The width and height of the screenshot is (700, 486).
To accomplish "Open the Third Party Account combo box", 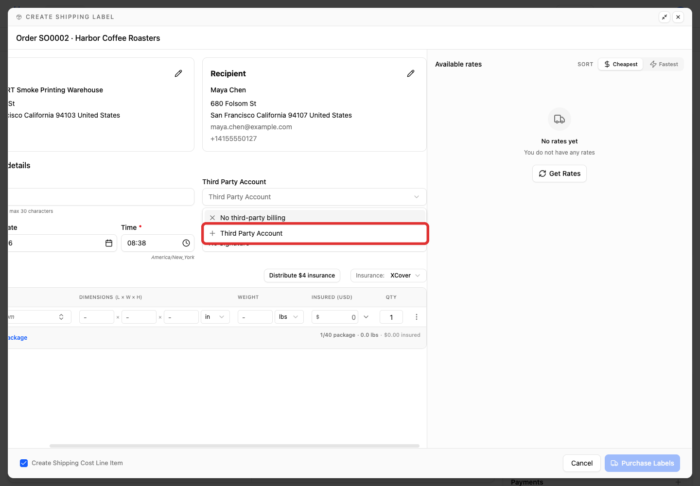I will tap(314, 197).
